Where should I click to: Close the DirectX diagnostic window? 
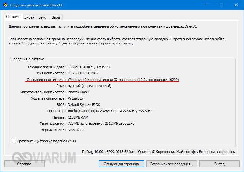point(236,5)
